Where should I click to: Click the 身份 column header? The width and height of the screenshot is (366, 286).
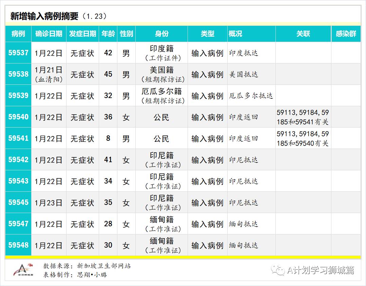coord(161,34)
